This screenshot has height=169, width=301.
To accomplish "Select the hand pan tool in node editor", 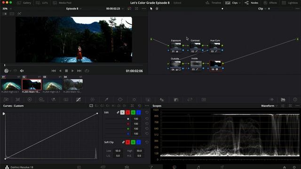I will coord(157,8).
